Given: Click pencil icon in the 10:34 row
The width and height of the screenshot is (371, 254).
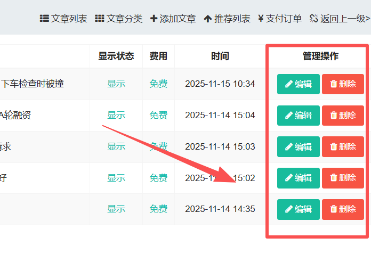Looking at the screenshot, I should 289,84.
